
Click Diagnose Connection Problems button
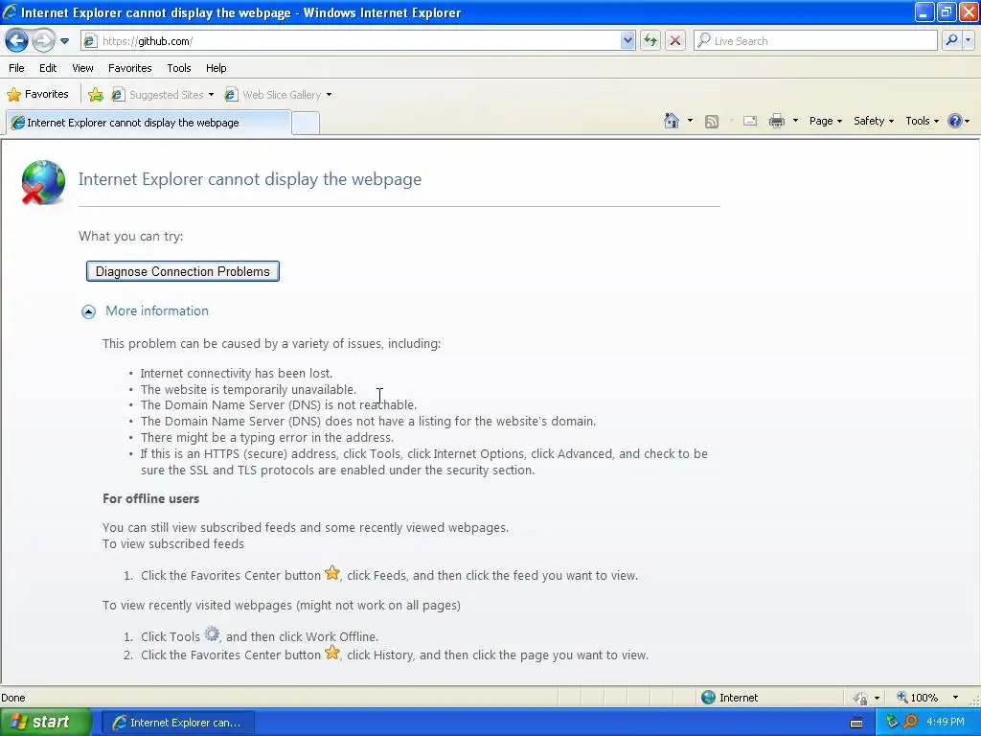pos(183,271)
